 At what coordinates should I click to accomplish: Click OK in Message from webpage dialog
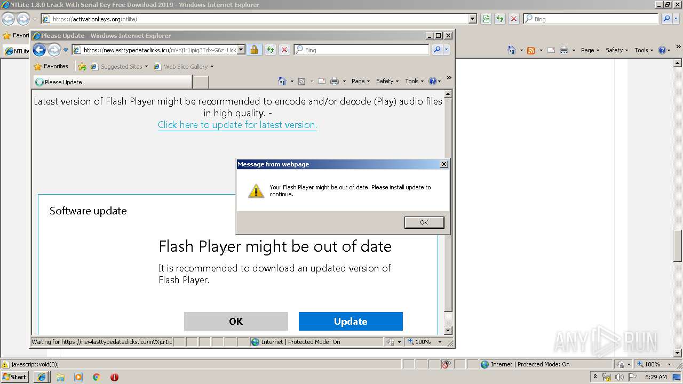click(424, 222)
